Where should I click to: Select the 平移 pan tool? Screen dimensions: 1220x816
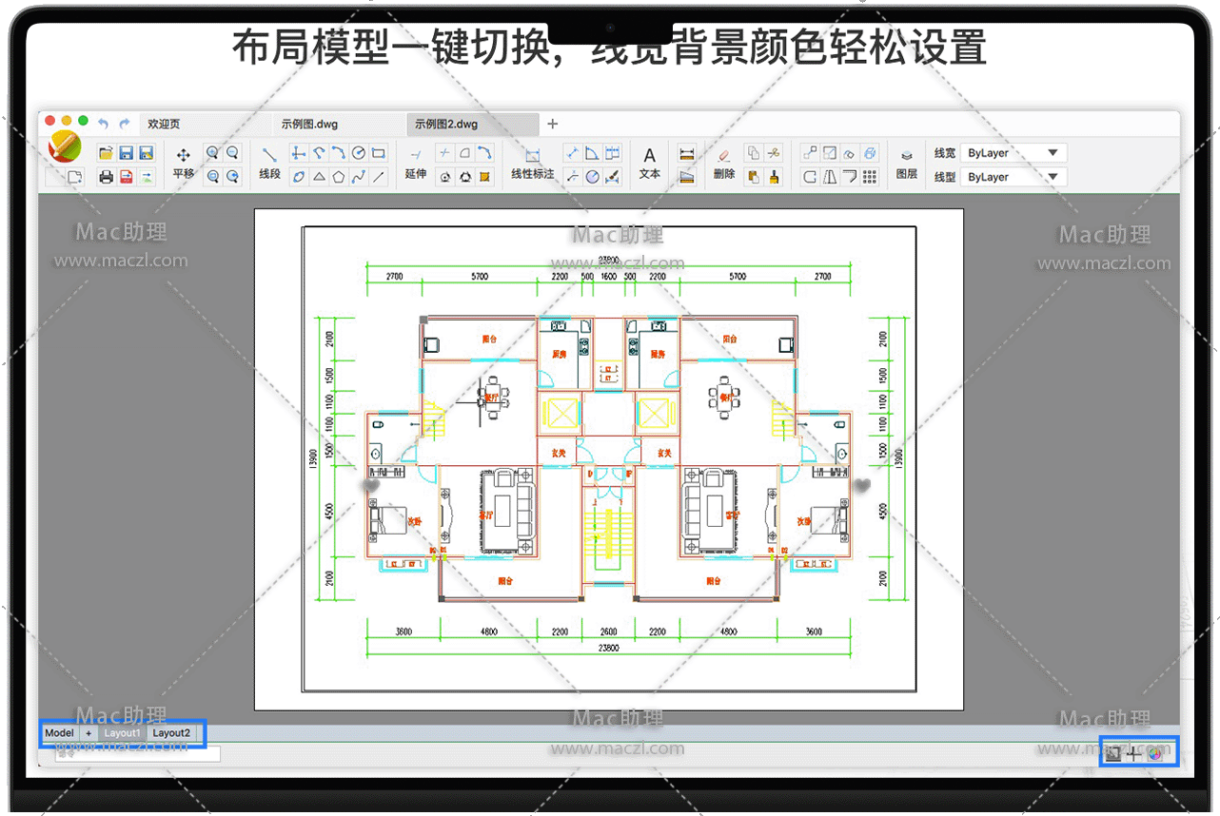tap(183, 163)
